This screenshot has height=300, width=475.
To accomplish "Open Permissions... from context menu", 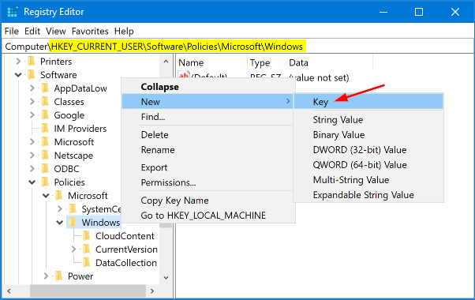I will point(208,182).
